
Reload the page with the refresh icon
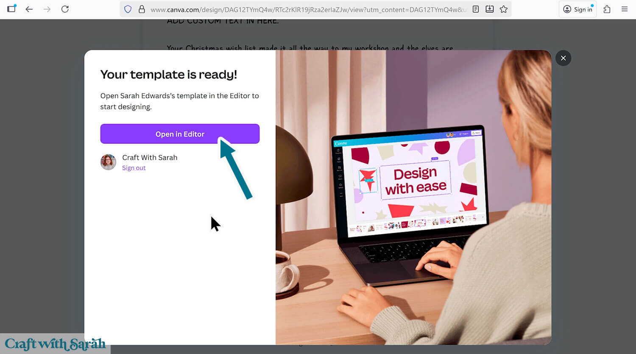65,9
